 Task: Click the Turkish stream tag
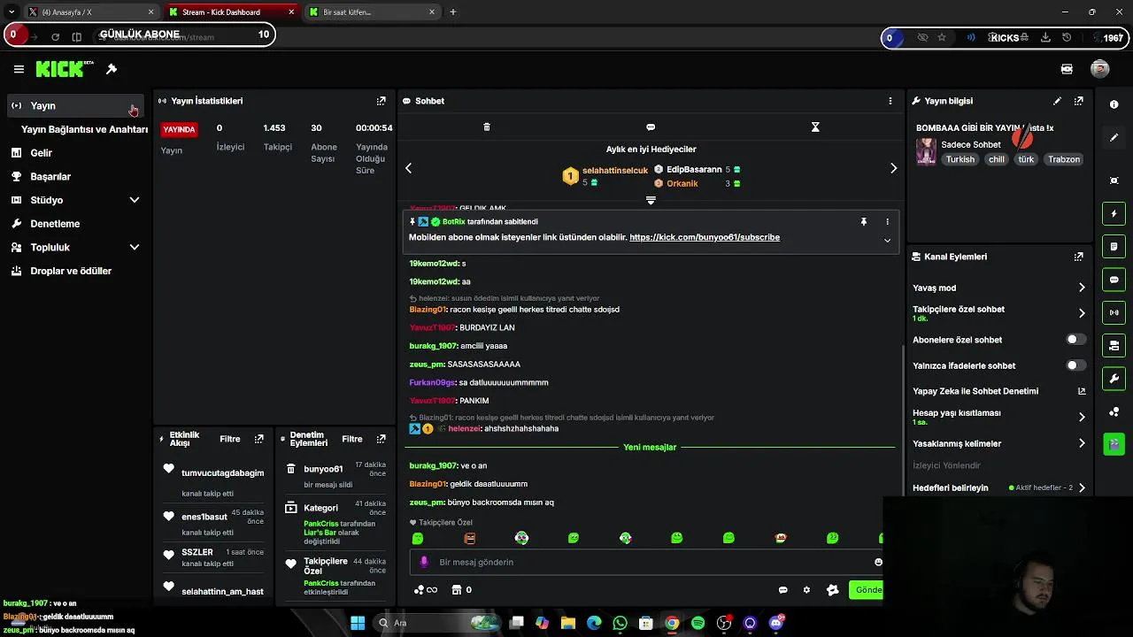960,159
